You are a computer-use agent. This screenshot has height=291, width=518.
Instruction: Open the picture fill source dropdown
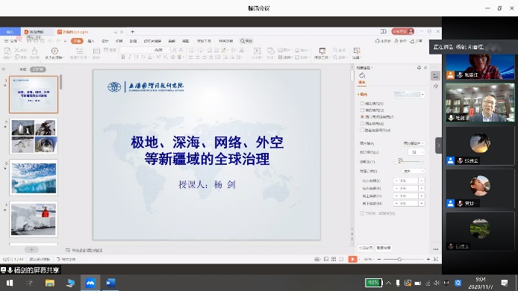pyautogui.click(x=414, y=143)
